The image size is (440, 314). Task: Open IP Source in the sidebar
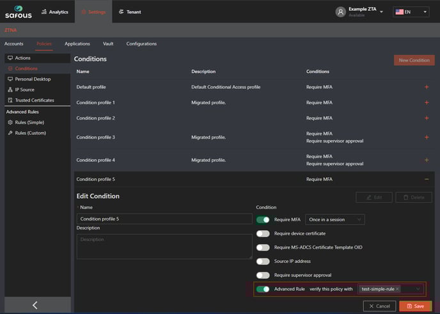(x=25, y=90)
